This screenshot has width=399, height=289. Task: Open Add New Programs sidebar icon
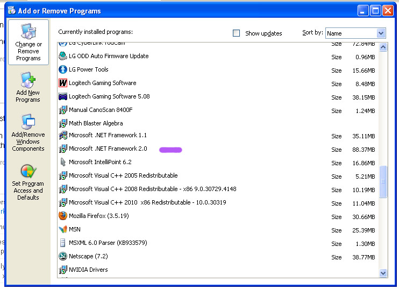point(28,80)
